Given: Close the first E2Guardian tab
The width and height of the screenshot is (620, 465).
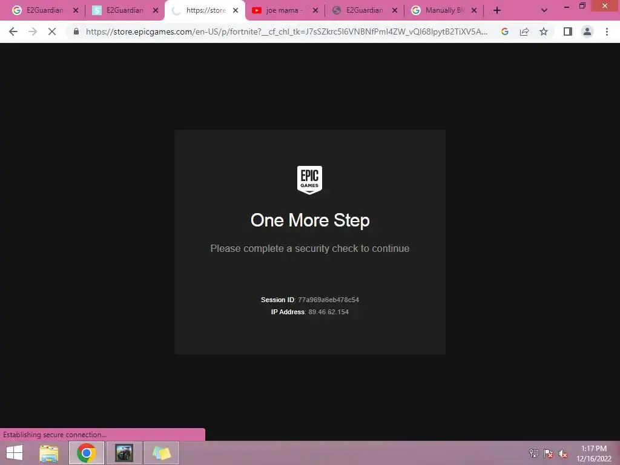Looking at the screenshot, I should 76,11.
